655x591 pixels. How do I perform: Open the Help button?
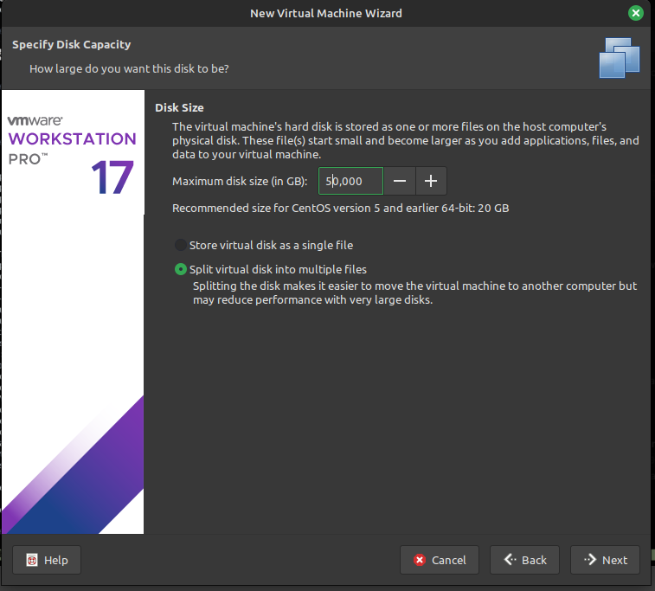pyautogui.click(x=47, y=560)
